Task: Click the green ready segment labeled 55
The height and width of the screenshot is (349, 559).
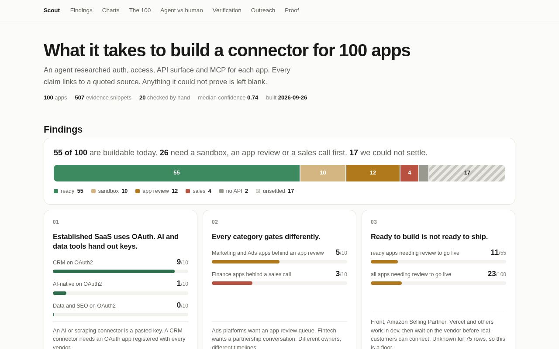Action: coord(176,173)
